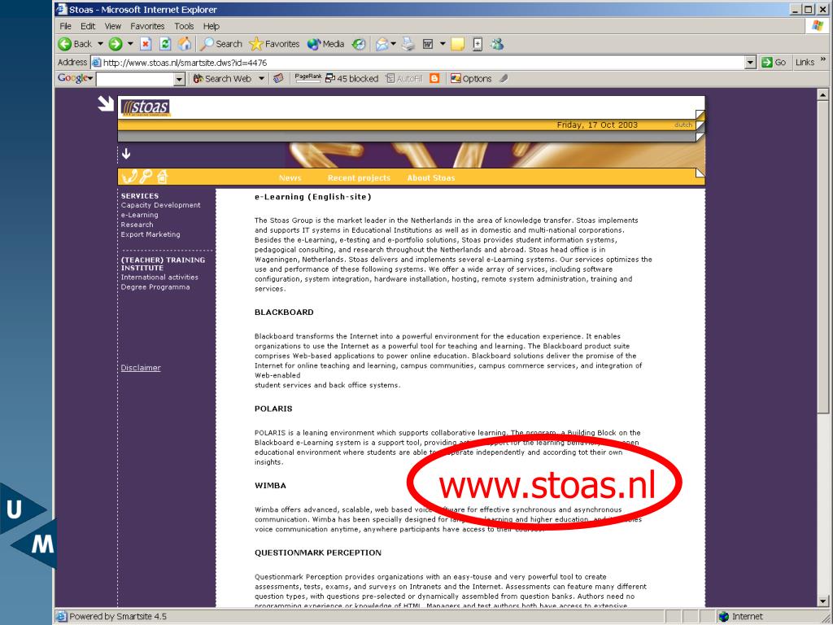Edit page with Word icon
Image resolution: width=833 pixels, height=625 pixels.
click(x=428, y=44)
